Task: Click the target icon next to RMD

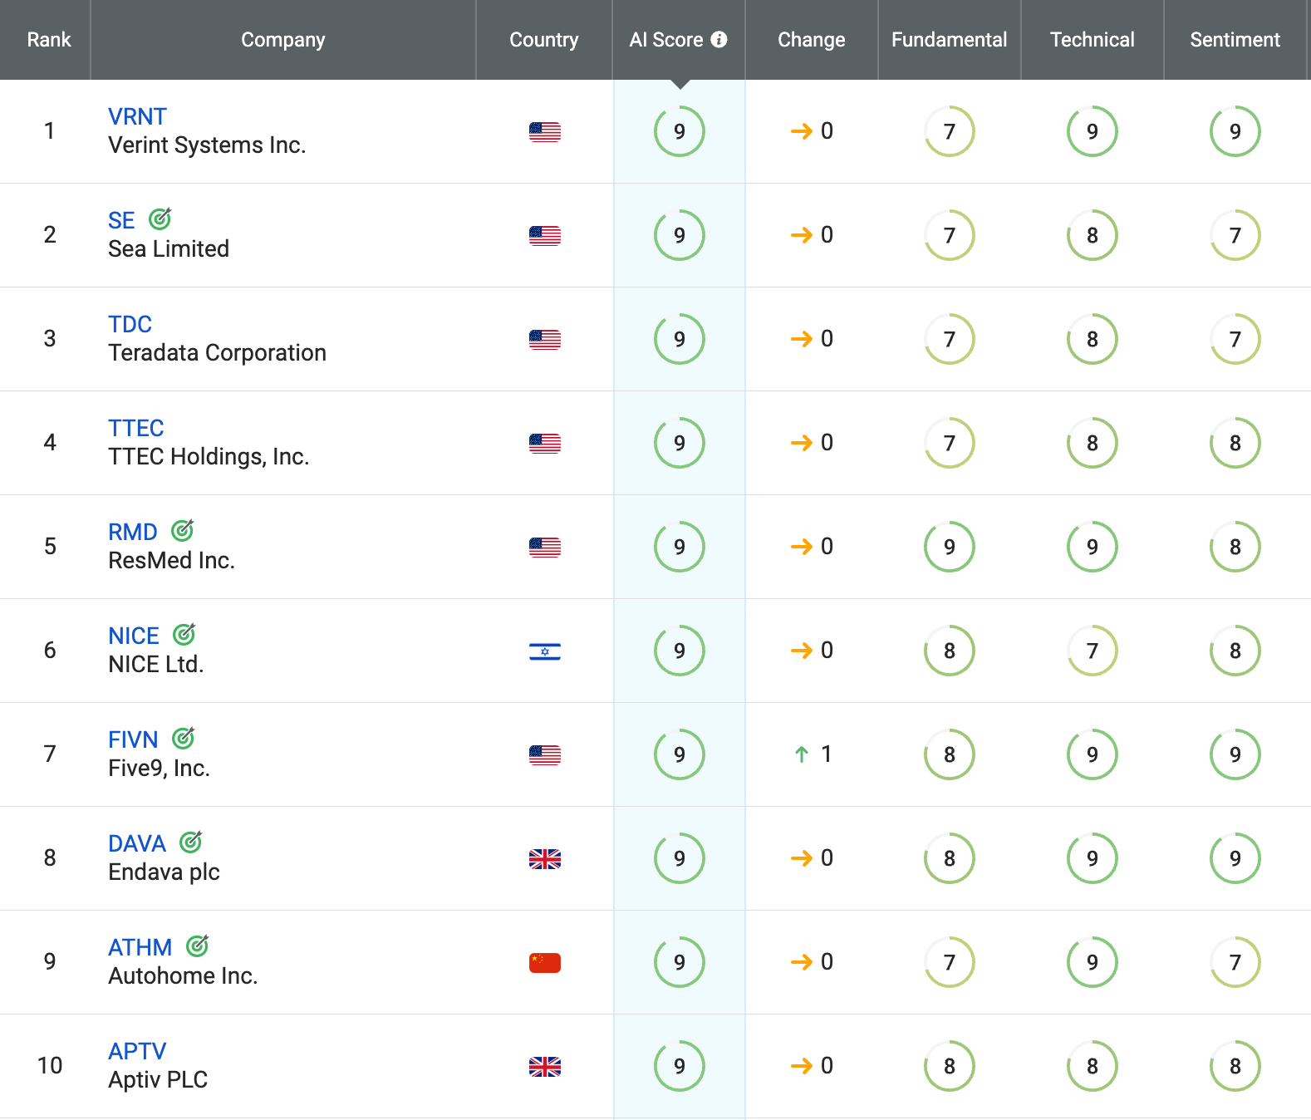Action: pyautogui.click(x=183, y=530)
